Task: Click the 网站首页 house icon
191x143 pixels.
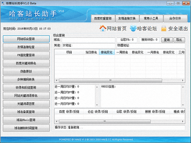Action: [103, 28]
